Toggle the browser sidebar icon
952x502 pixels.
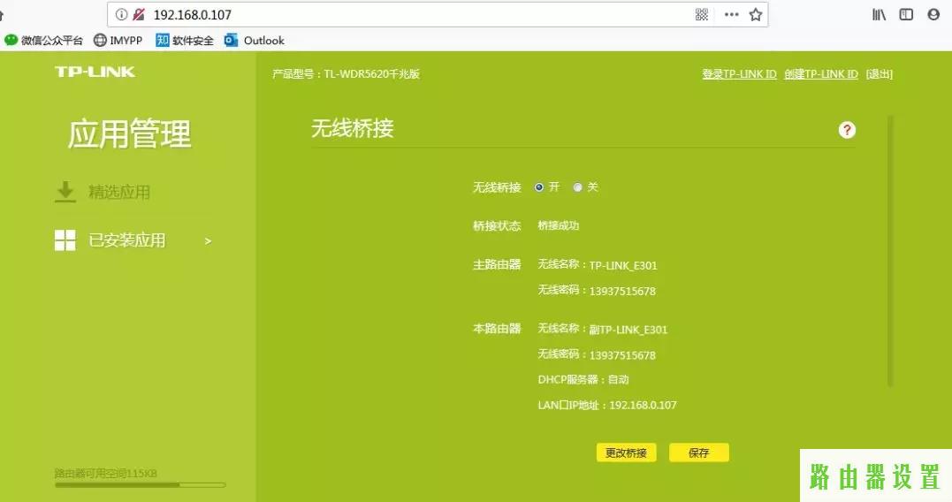(906, 14)
